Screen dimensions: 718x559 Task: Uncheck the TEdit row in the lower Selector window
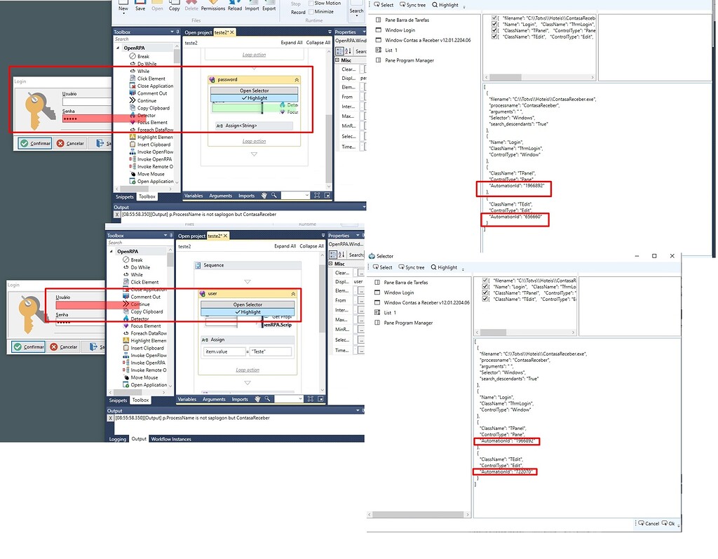486,299
